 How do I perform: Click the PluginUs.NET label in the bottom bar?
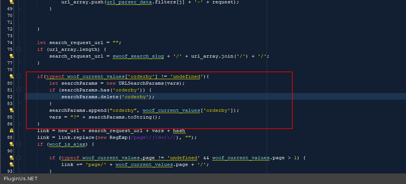pyautogui.click(x=21, y=179)
